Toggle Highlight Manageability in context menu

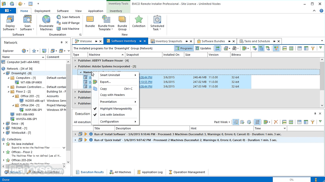[x=116, y=109]
